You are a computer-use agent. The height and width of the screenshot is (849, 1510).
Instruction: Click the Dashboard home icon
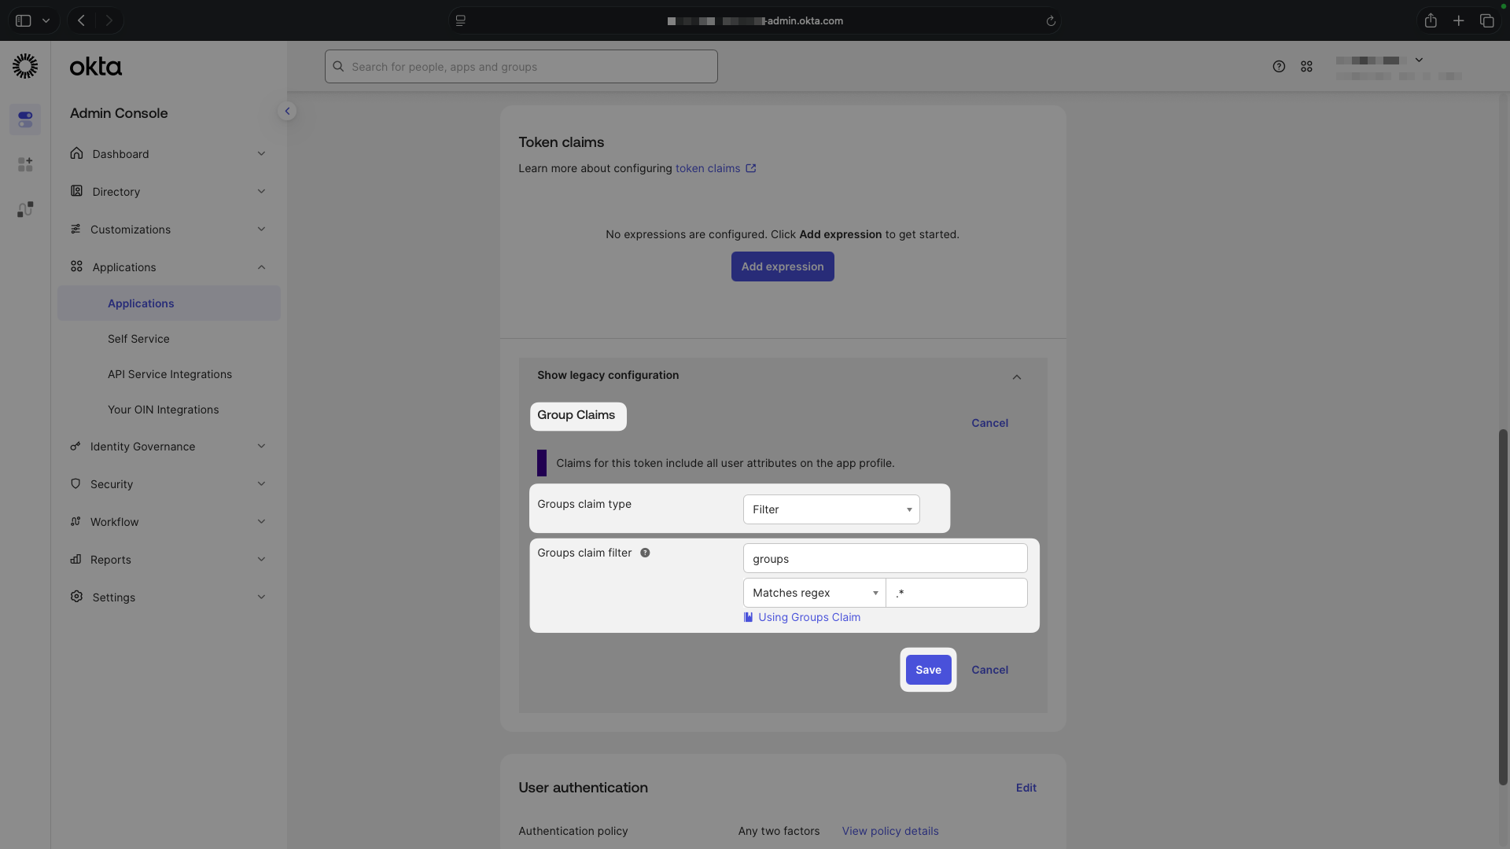75,153
